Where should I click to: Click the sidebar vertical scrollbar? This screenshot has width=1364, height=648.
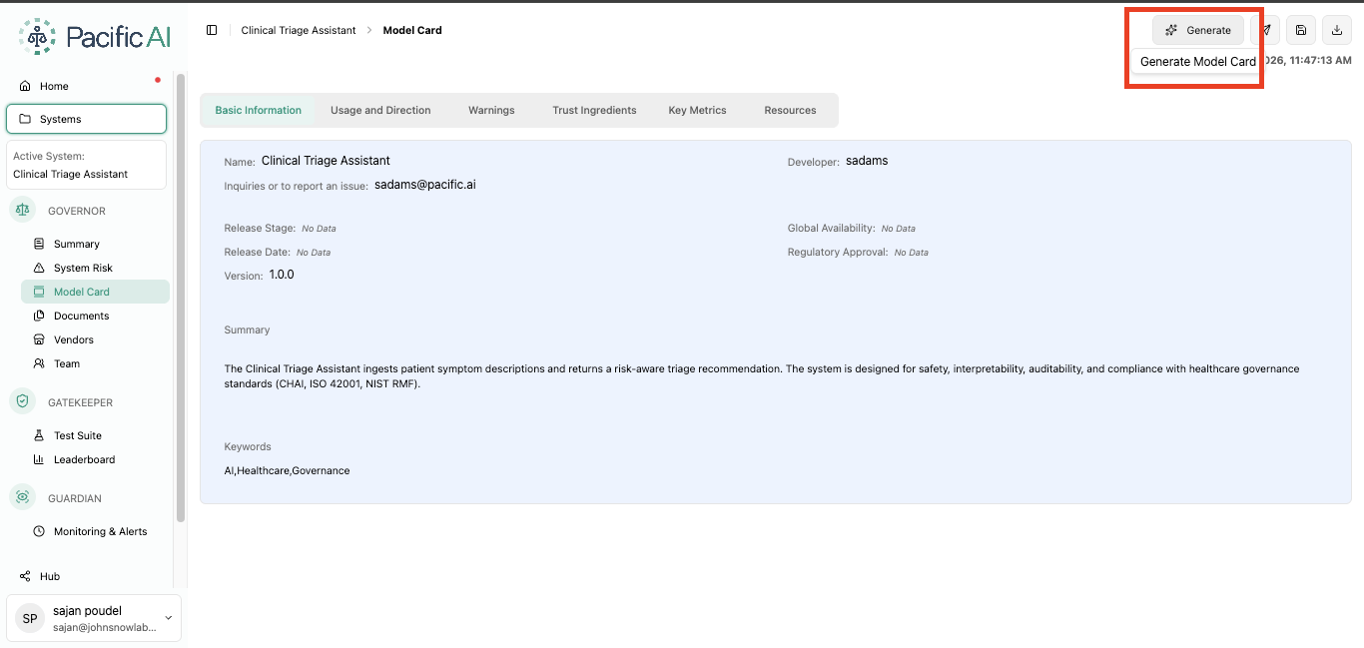pyautogui.click(x=181, y=298)
